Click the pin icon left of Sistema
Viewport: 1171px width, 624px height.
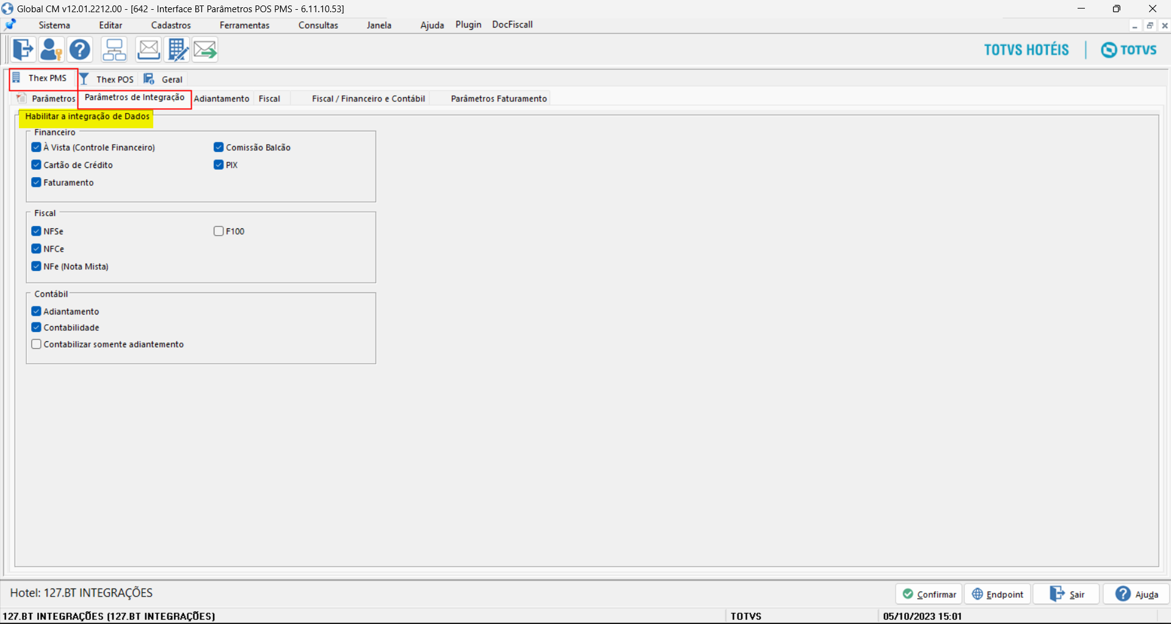[10, 25]
